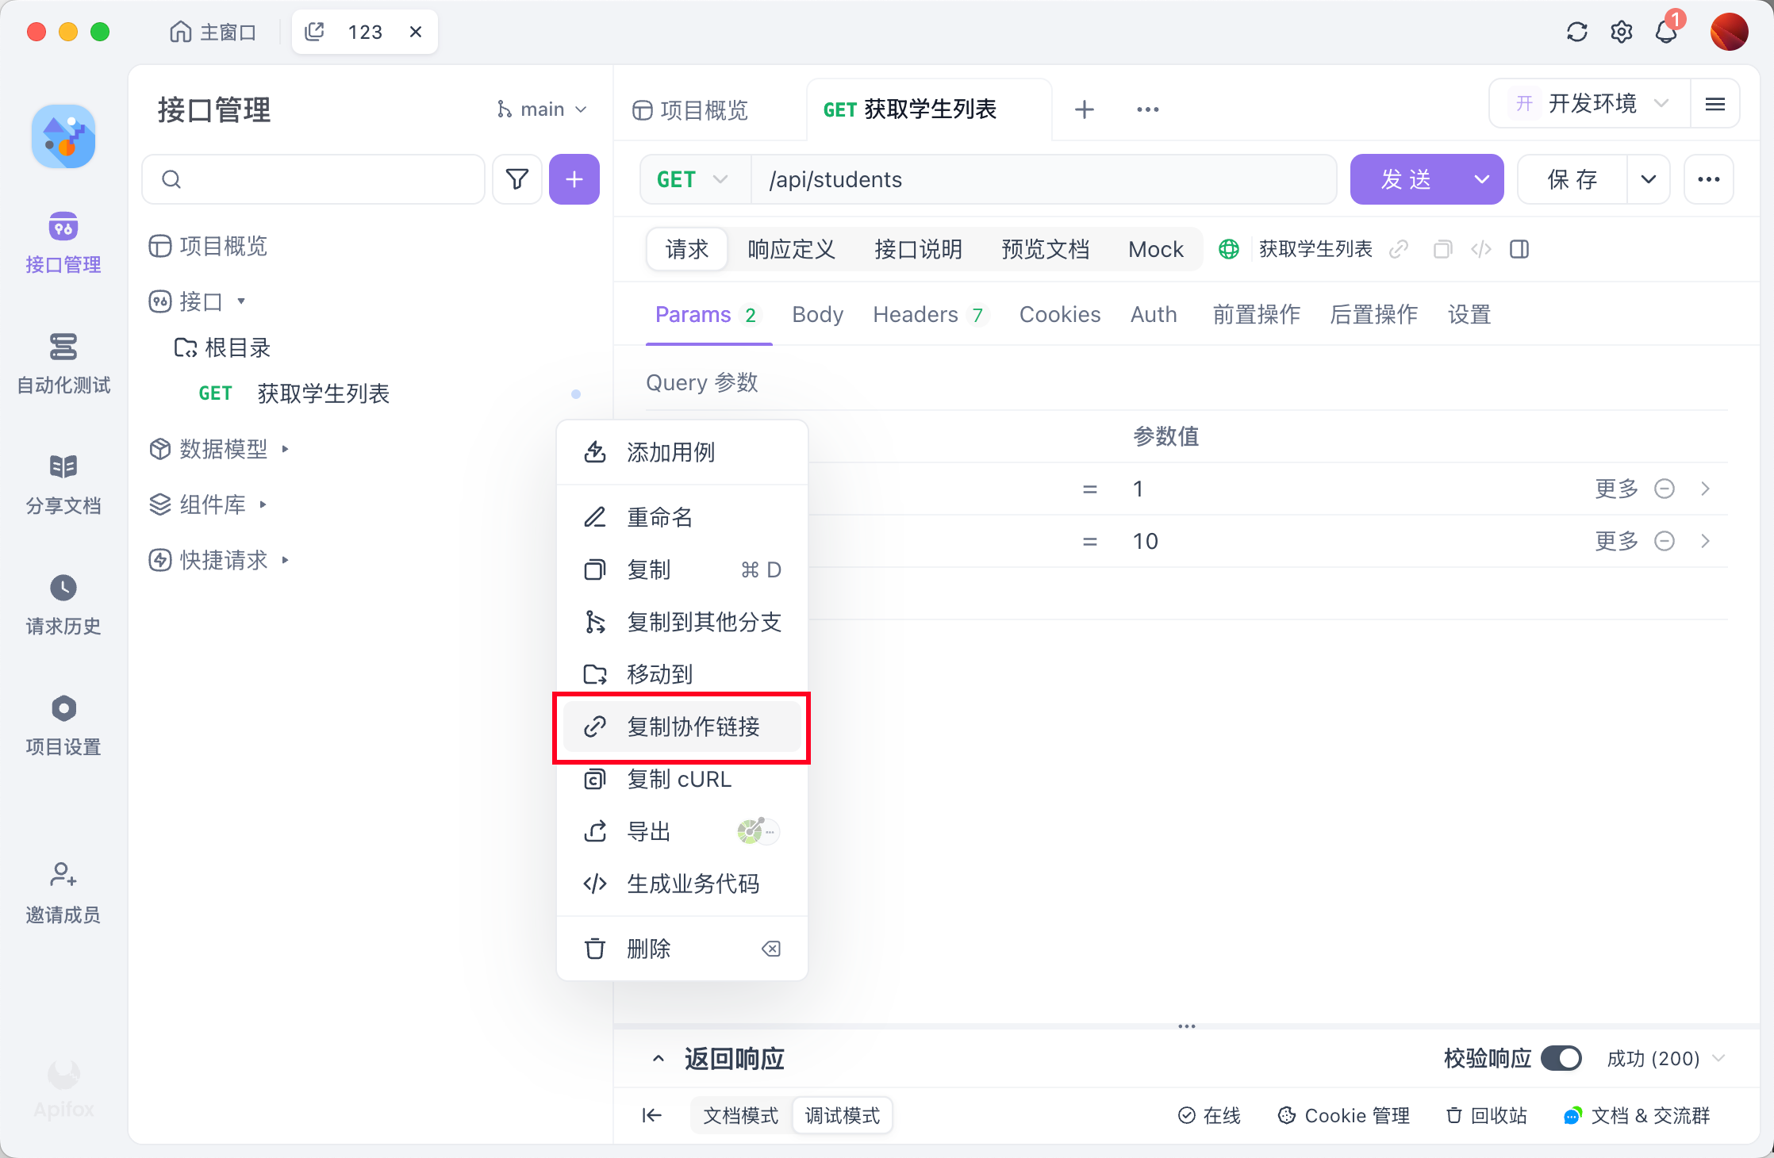The width and height of the screenshot is (1774, 1158).
Task: Open 请求历史 in the left sidebar
Action: click(x=63, y=605)
